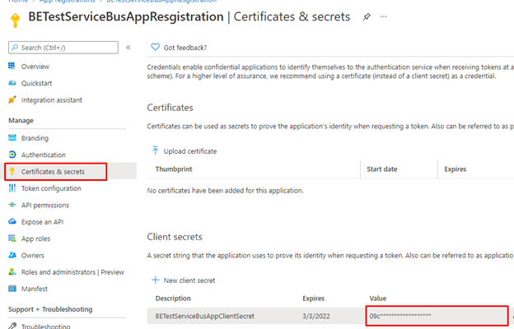
Task: Click the certificates Expires column header
Action: coord(455,169)
